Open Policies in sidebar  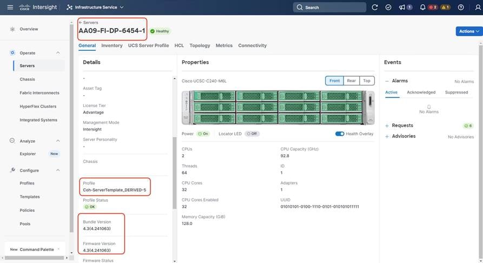[x=27, y=211]
